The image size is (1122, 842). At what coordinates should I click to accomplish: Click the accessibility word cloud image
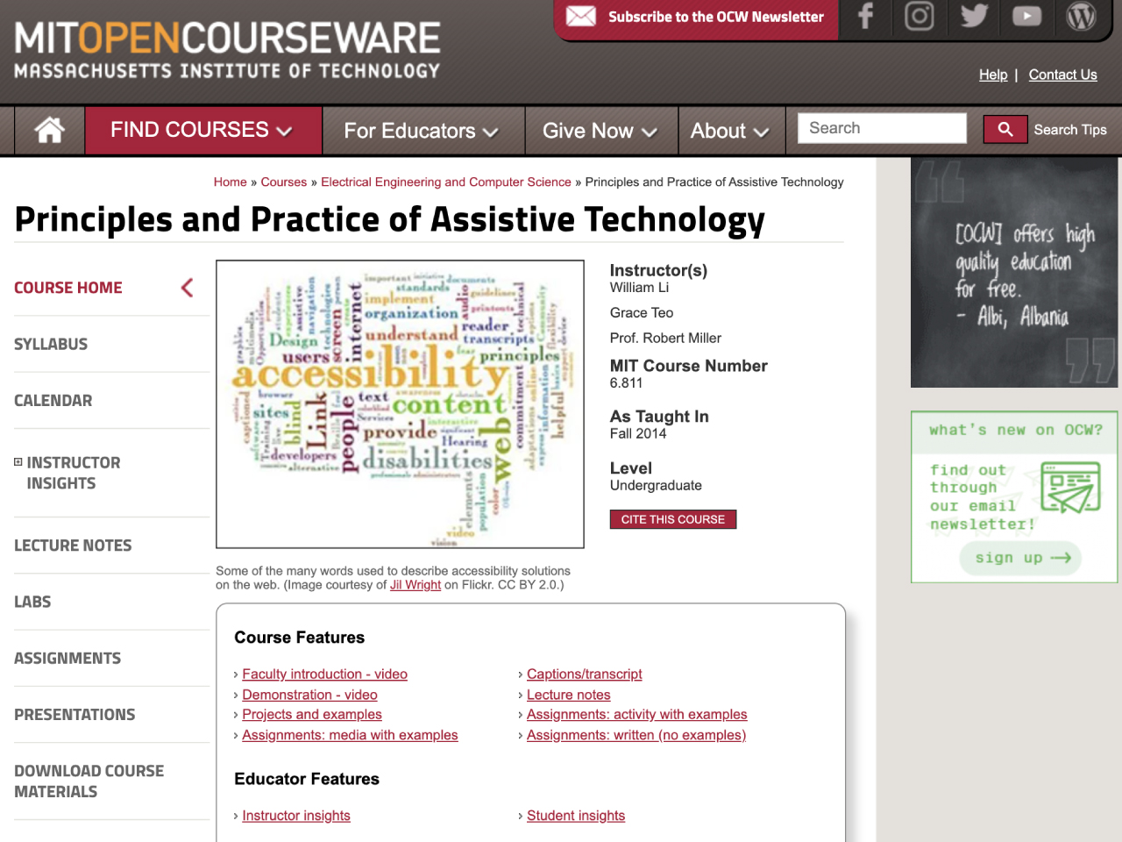[400, 404]
